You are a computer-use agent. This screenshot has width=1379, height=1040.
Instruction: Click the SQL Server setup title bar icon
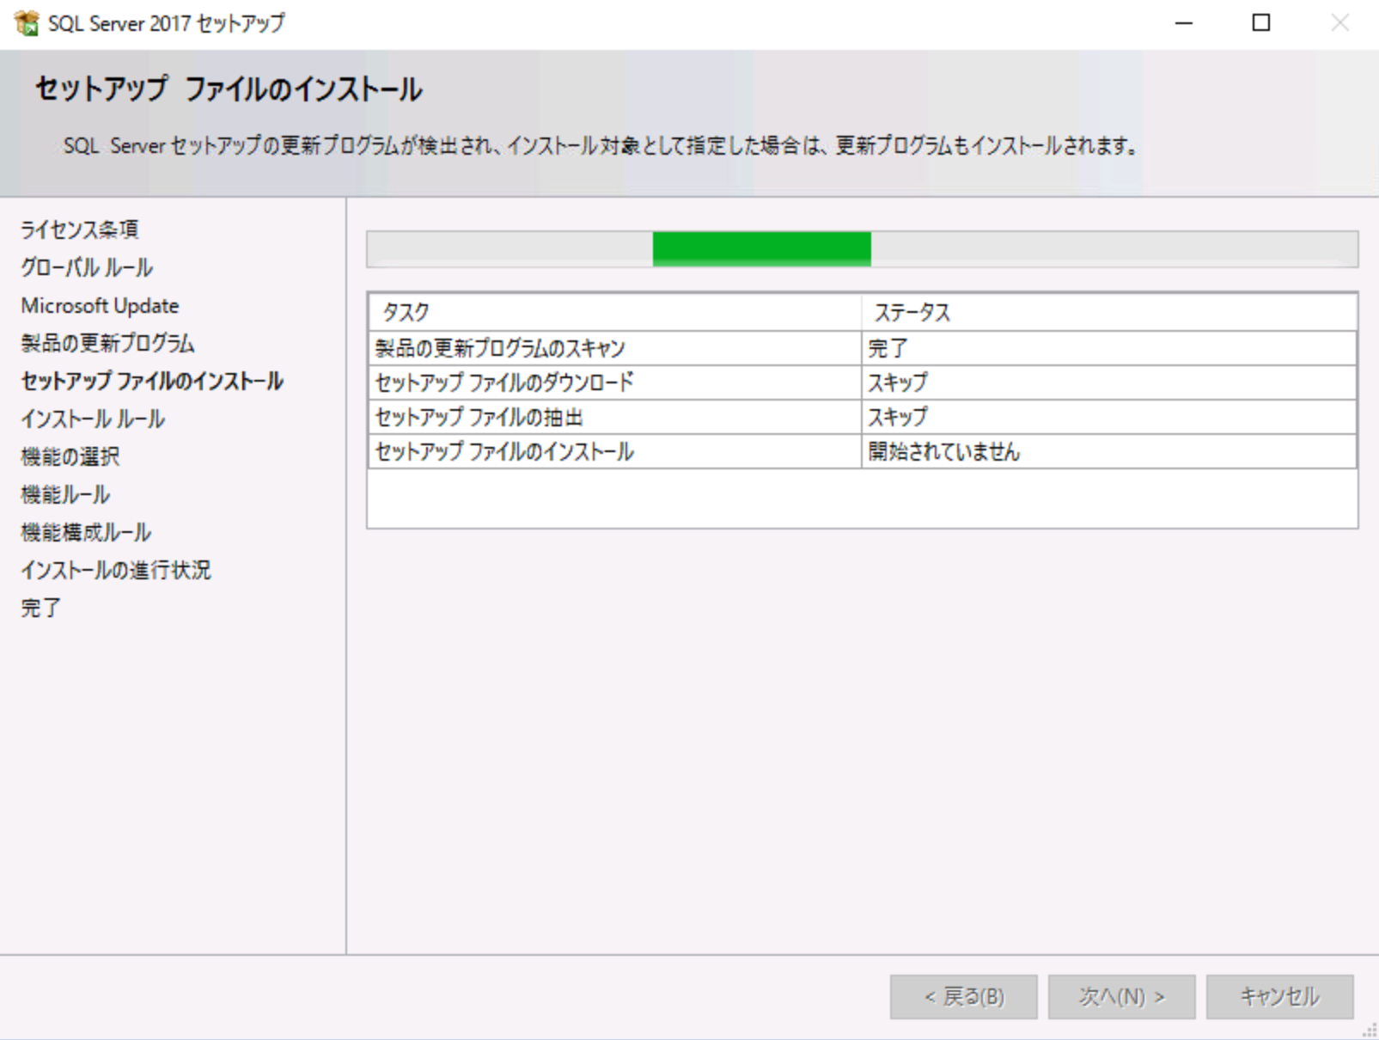[x=27, y=23]
